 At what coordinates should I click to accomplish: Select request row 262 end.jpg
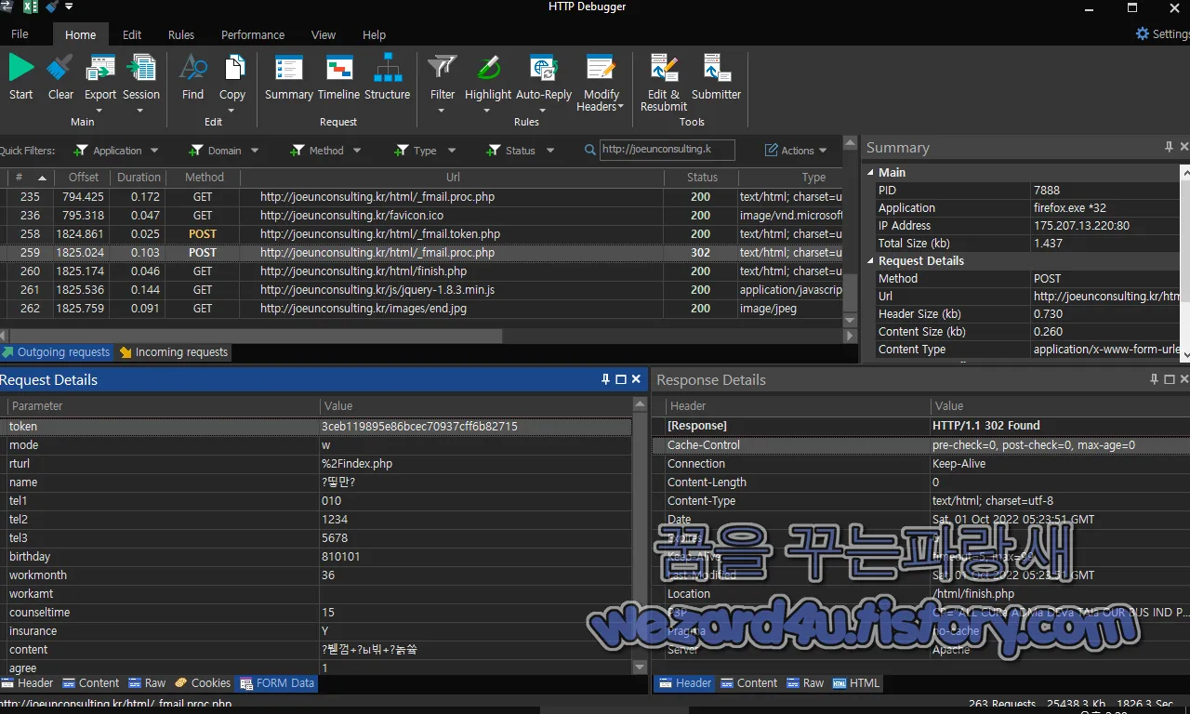click(x=421, y=309)
